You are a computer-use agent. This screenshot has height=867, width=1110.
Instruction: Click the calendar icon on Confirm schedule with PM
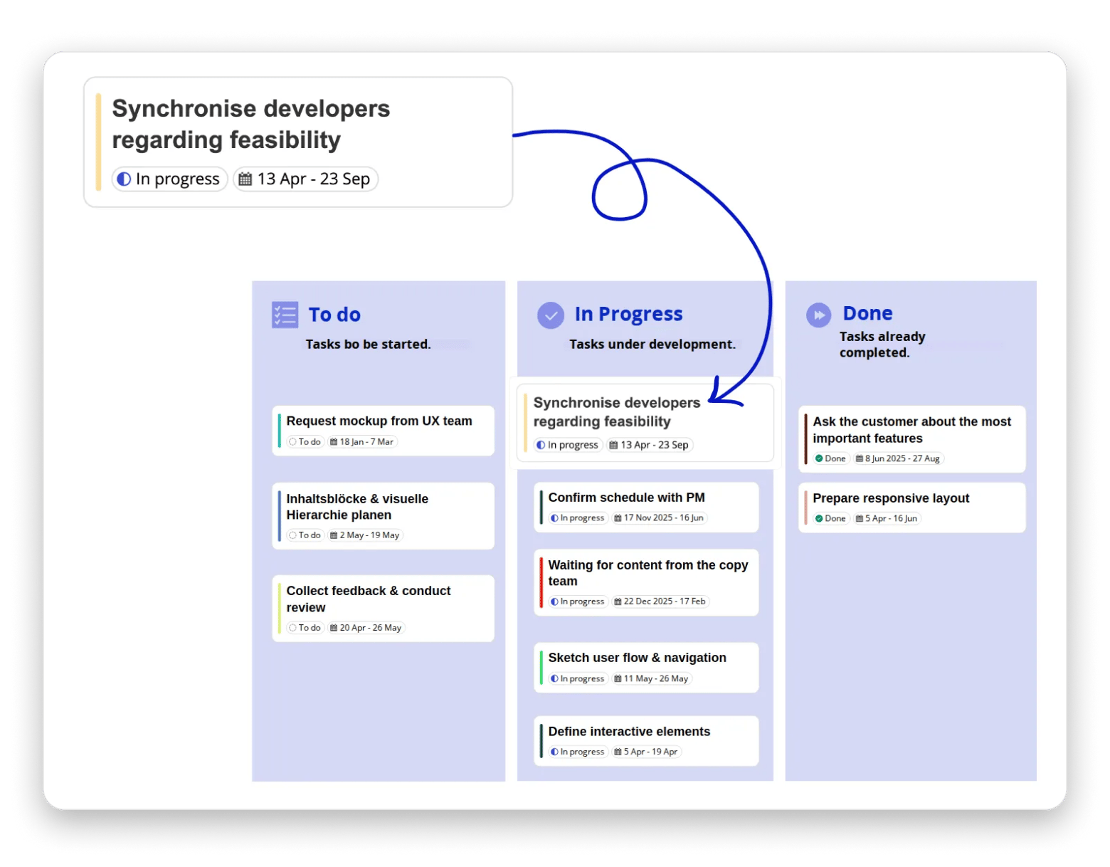[x=618, y=518]
